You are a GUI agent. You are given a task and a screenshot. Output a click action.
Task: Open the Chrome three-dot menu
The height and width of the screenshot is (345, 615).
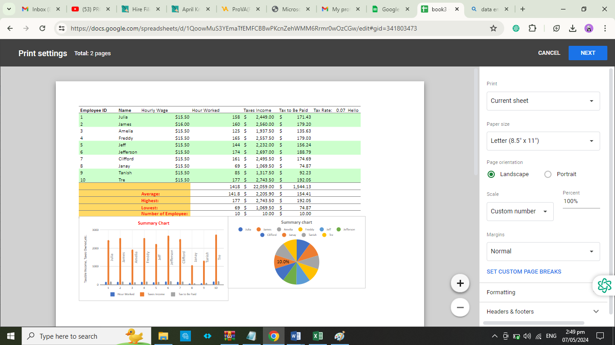605,28
